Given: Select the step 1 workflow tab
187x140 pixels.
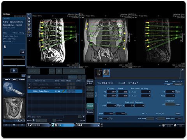Looking at the screenshot, I should (38, 125).
